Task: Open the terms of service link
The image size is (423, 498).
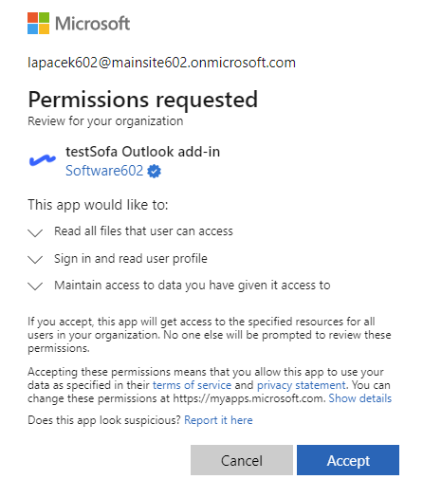Action: (193, 385)
